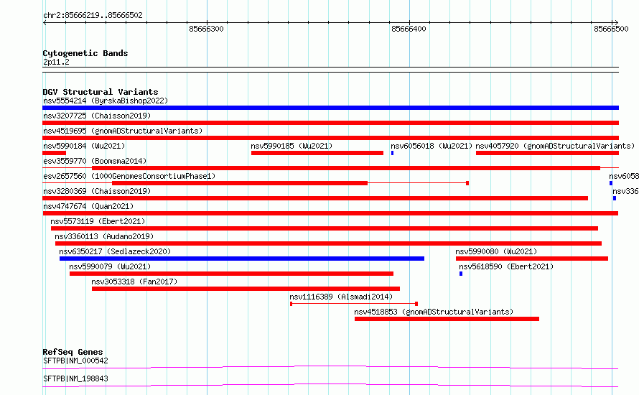639x395 pixels.
Task: Select the magenta SFTPB NM_000542 transcript line
Action: tap(330, 368)
